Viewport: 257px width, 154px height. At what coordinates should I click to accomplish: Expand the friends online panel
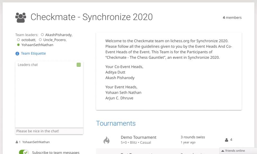(238, 151)
